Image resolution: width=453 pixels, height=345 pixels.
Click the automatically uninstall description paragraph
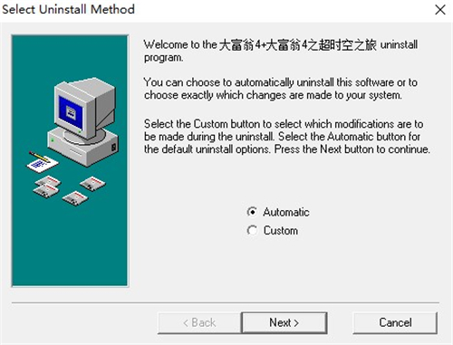[x=281, y=89]
